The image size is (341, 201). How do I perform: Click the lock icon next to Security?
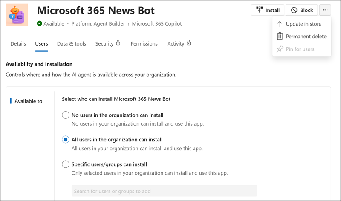(118, 43)
